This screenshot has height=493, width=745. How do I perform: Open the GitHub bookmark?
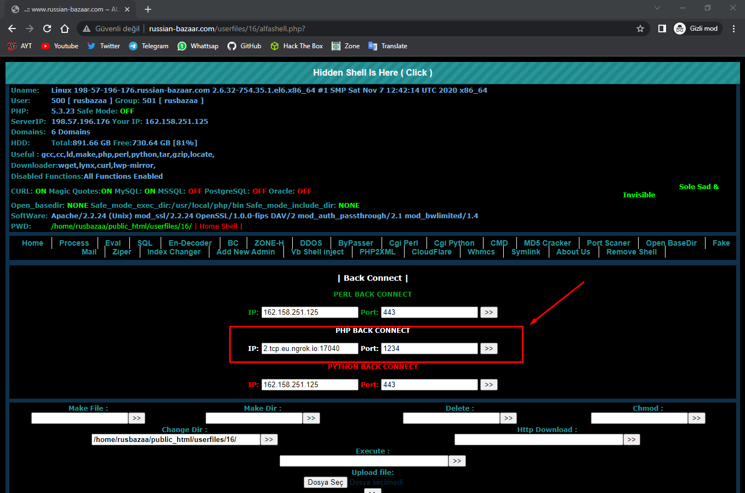click(244, 46)
